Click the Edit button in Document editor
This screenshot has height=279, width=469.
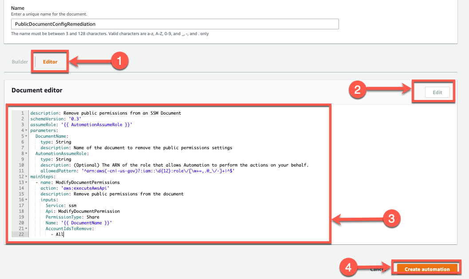click(x=437, y=92)
